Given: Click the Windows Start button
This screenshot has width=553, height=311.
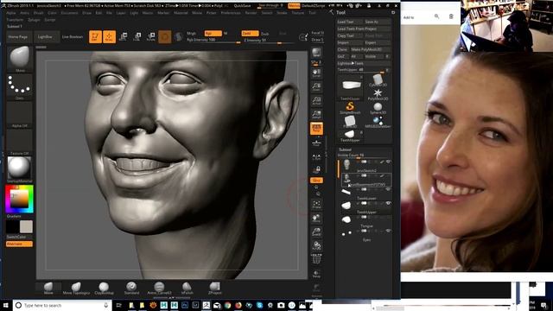Looking at the screenshot, I should (6, 305).
